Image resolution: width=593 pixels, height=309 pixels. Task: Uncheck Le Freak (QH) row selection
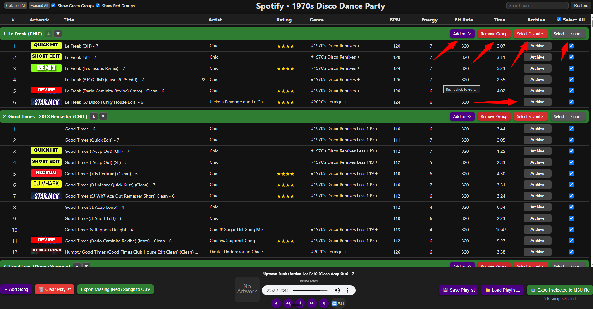pyautogui.click(x=571, y=46)
